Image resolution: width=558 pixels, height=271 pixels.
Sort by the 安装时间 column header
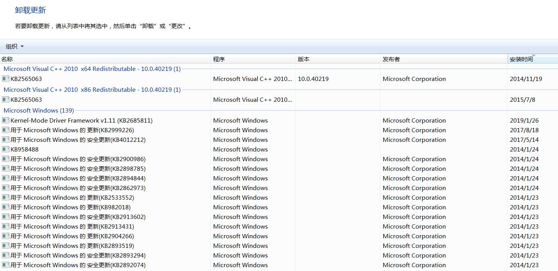pyautogui.click(x=533, y=59)
